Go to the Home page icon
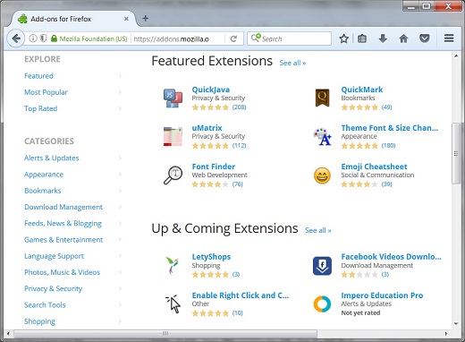 403,38
